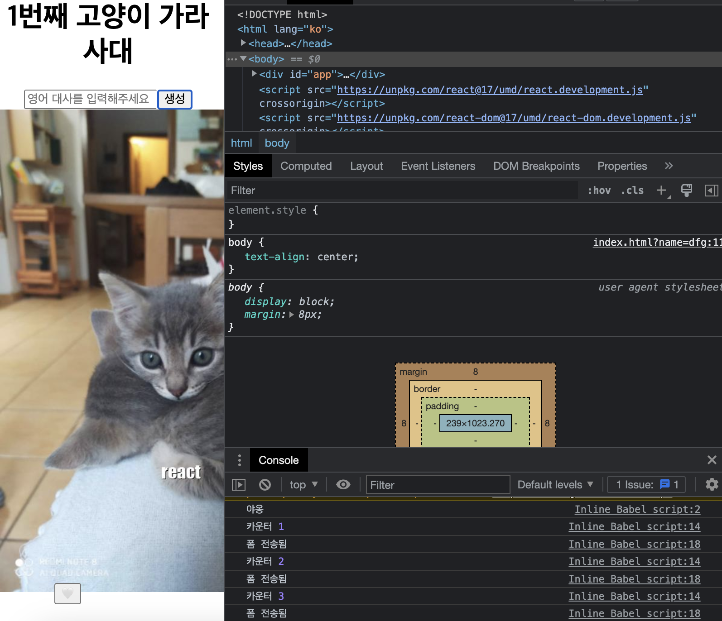Select the html lang="ko" element line
The image size is (722, 621).
[x=285, y=29]
